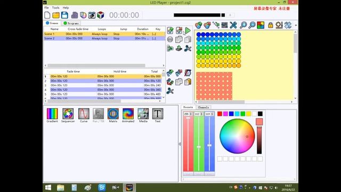341x192 pixels.
Task: Click the dark grid matrix layout icon
Action: point(224,25)
